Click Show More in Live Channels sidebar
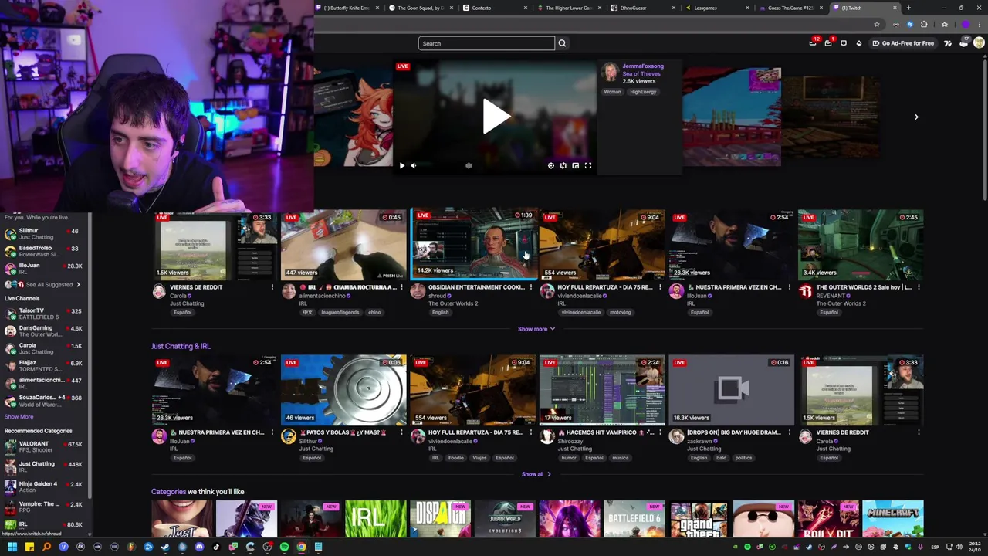The width and height of the screenshot is (988, 556). click(19, 417)
